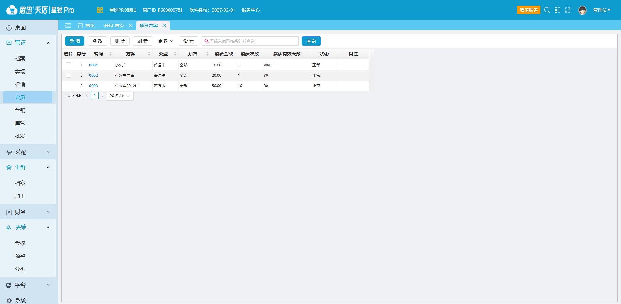The width and height of the screenshot is (621, 304).
Task: Open the grid apps icon in header
Action: [x=557, y=10]
